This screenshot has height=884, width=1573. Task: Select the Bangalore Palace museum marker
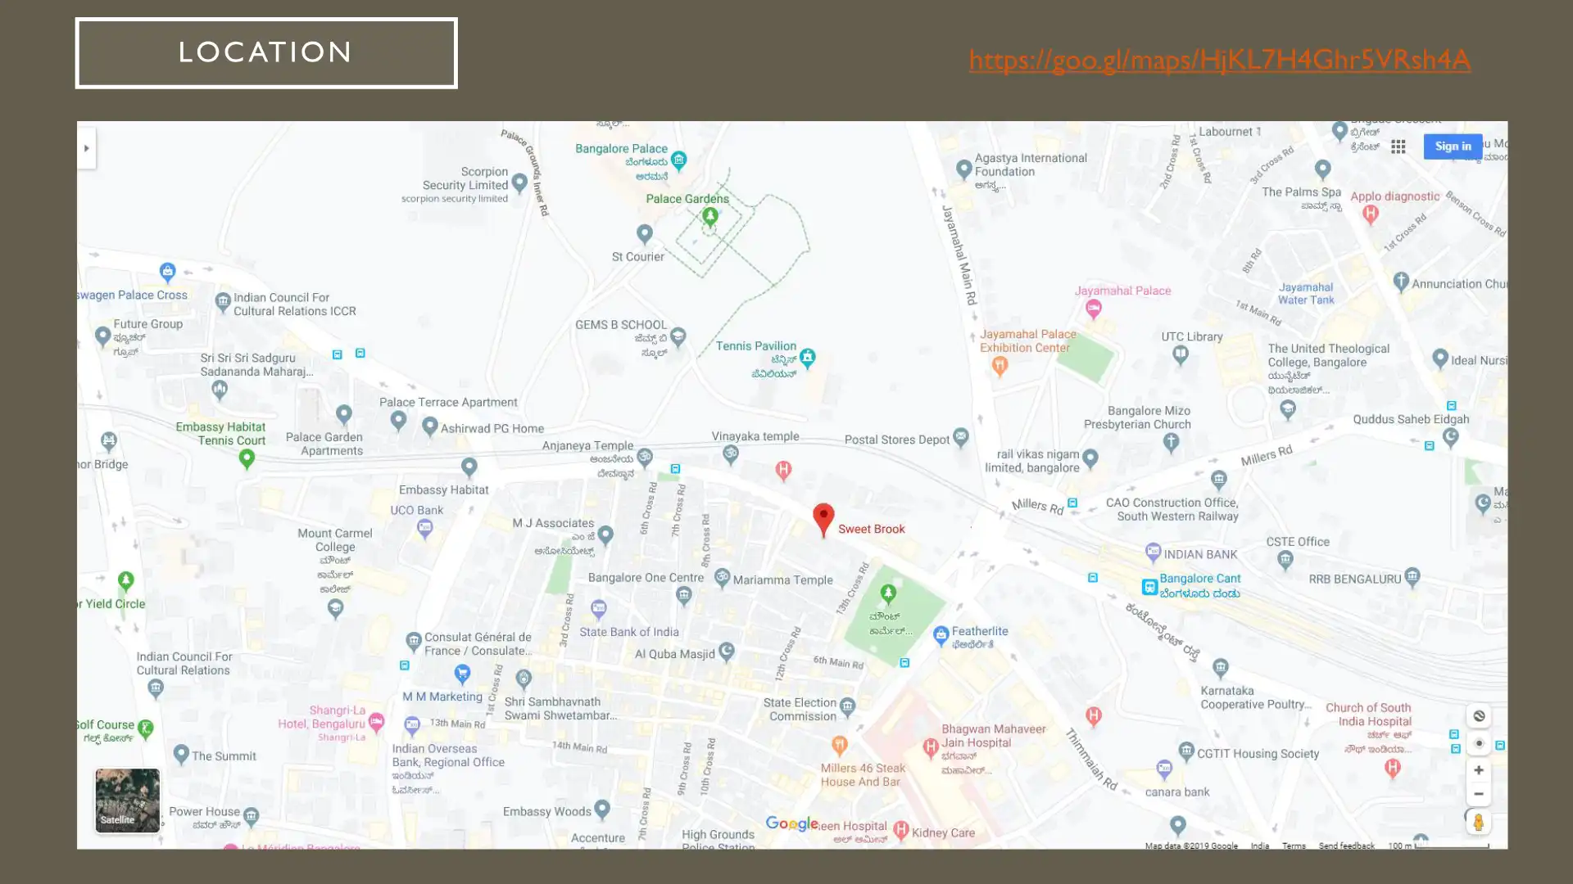pos(678,159)
